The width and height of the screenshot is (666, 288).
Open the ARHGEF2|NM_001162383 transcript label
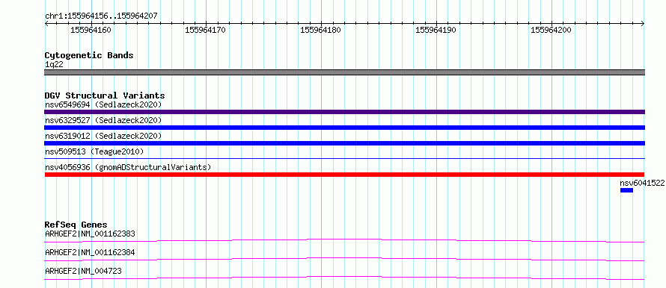click(90, 234)
